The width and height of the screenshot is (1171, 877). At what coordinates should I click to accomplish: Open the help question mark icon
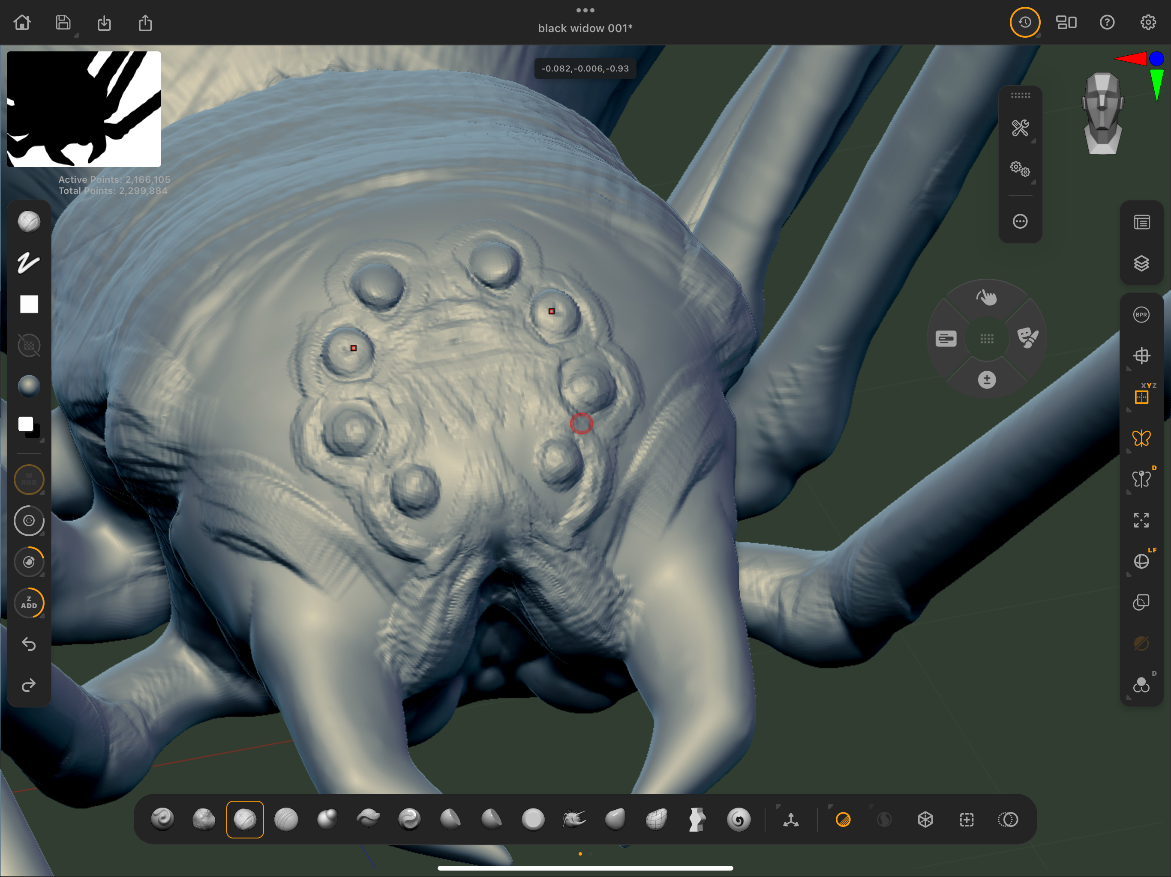[1107, 22]
